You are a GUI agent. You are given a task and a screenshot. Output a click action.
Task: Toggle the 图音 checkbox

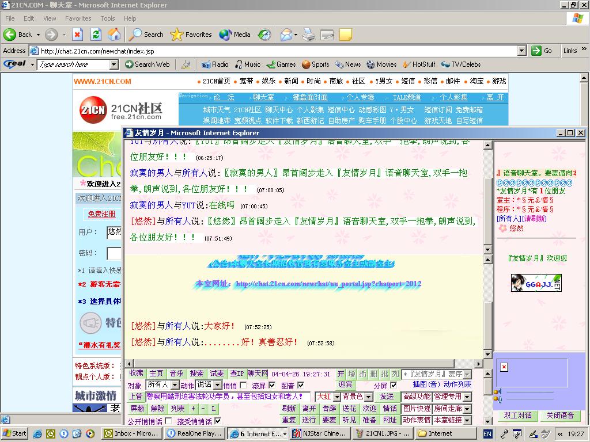tap(301, 385)
